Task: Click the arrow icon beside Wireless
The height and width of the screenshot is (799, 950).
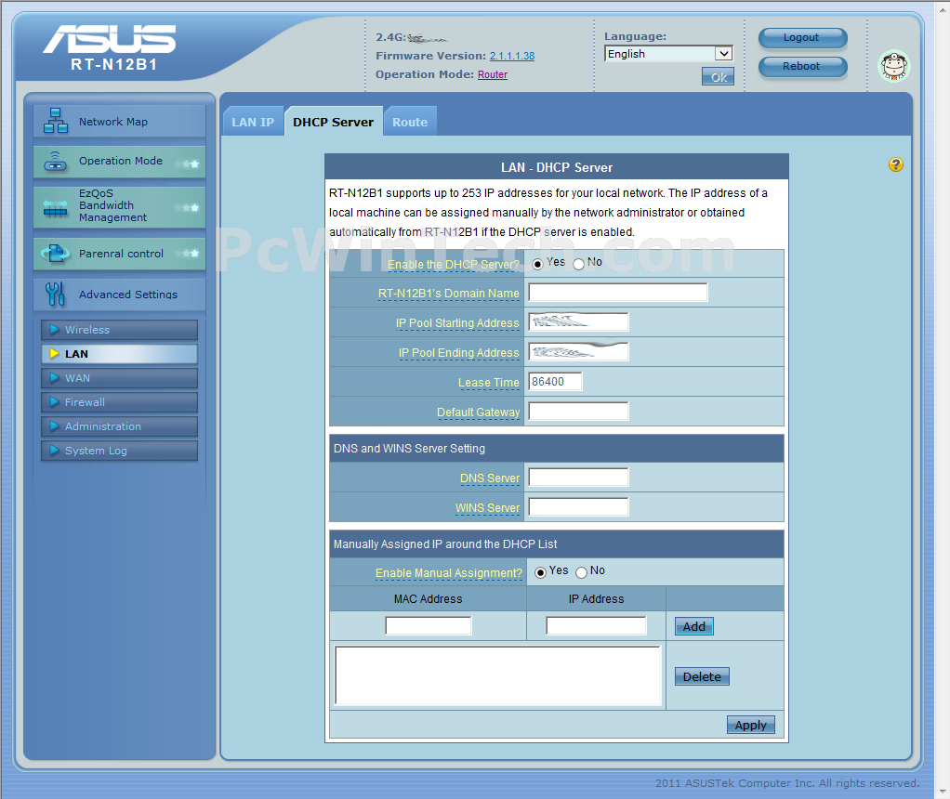Action: coord(54,330)
